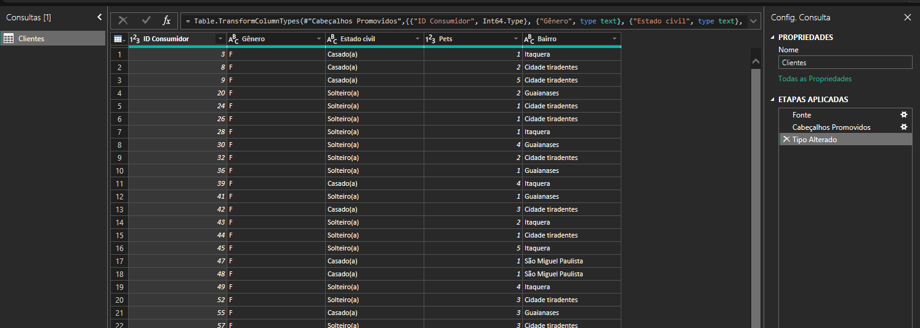920x328 pixels.
Task: Change the data type icon of Gênero column
Action: pyautogui.click(x=233, y=39)
